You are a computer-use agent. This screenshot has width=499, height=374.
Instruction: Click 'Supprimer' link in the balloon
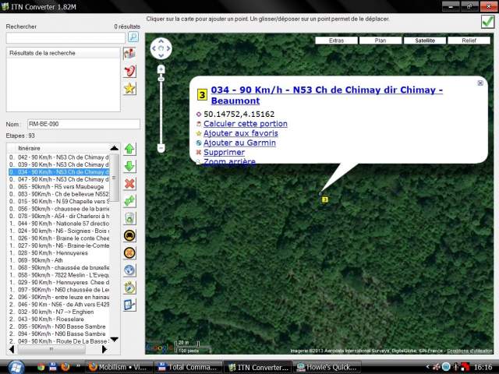point(224,152)
